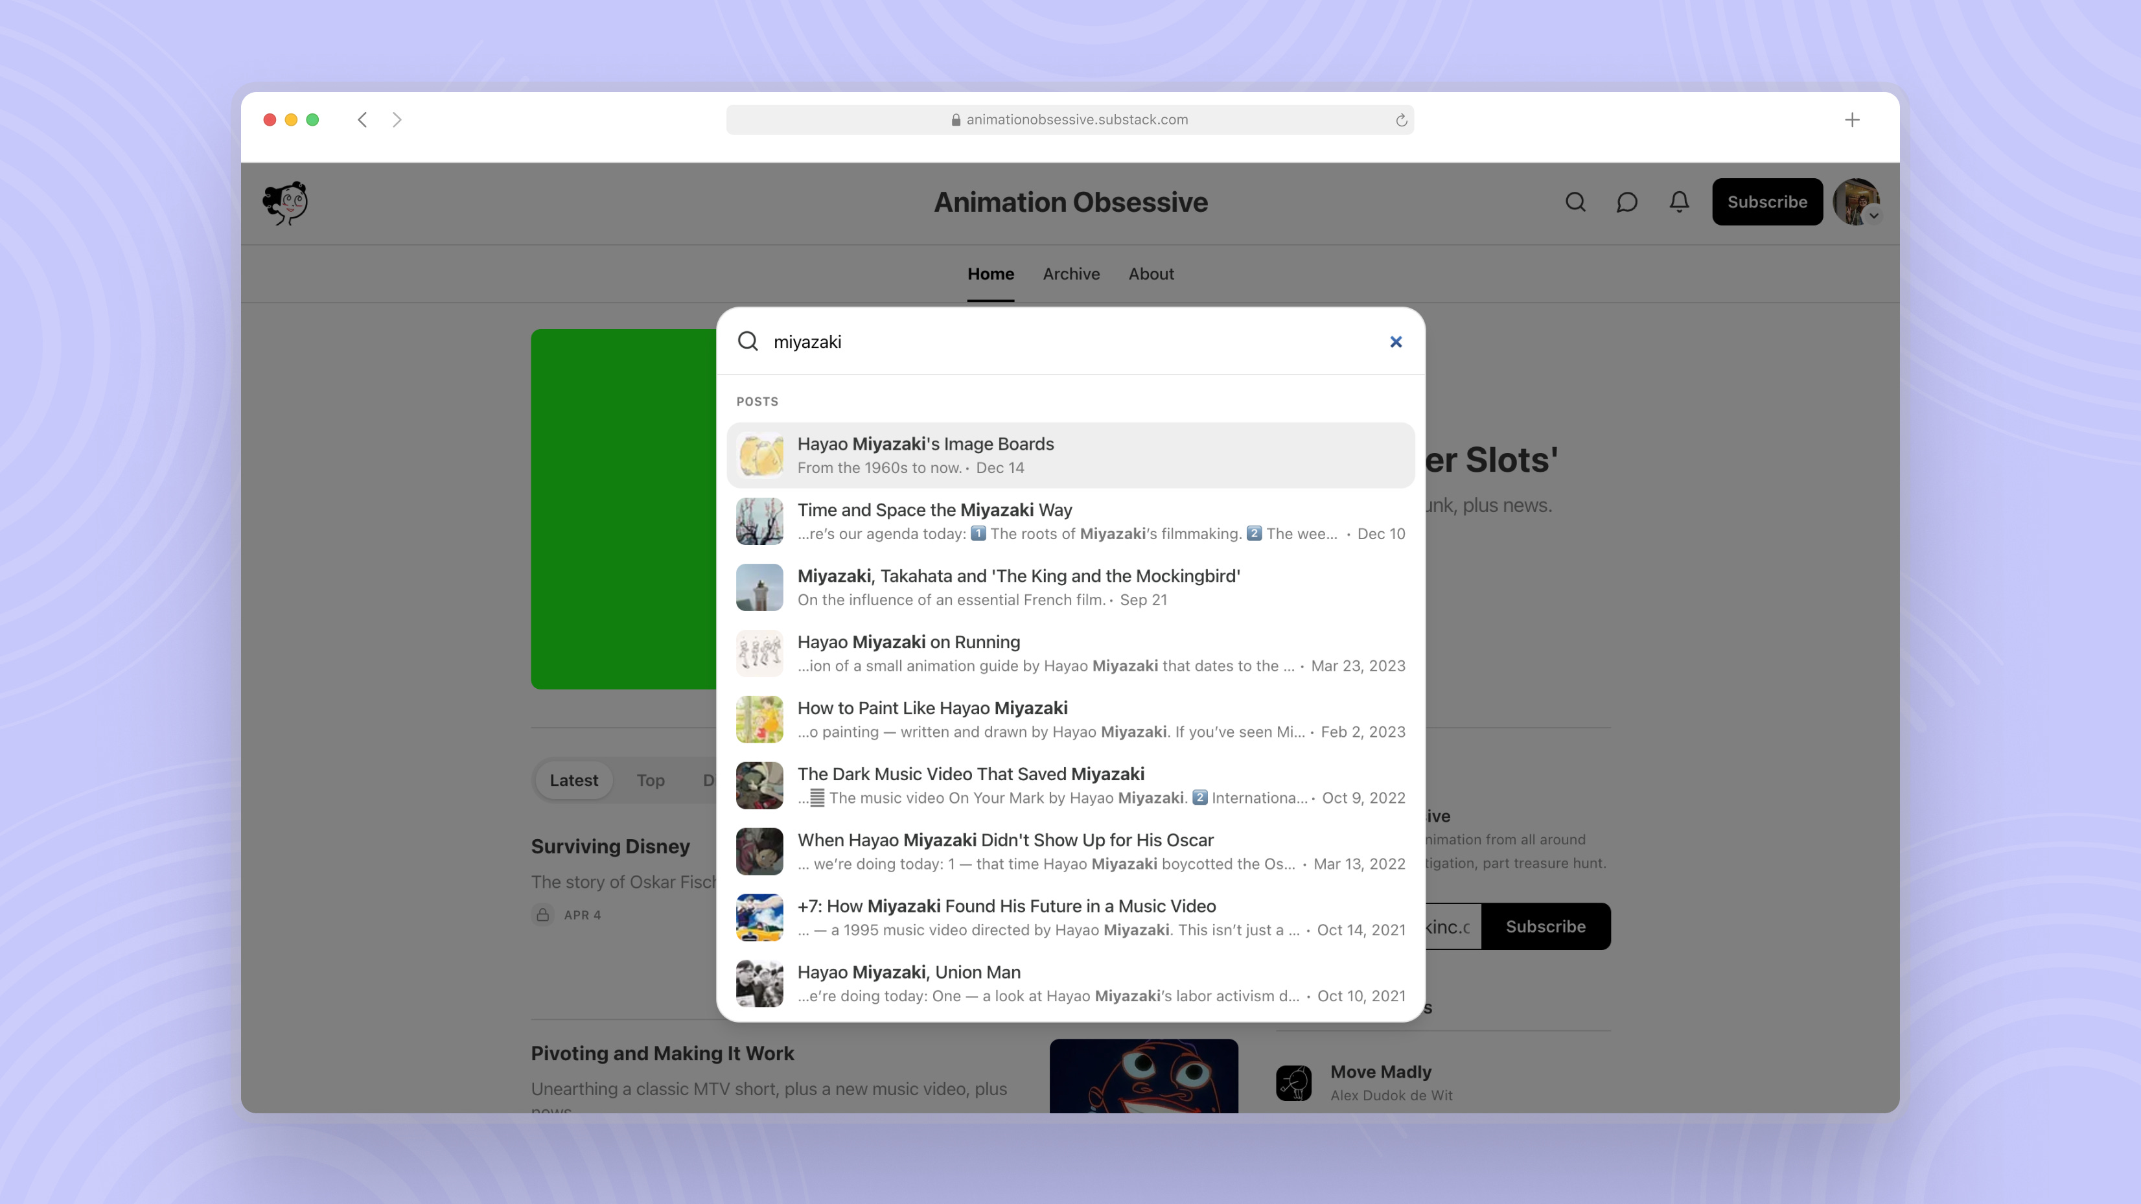This screenshot has width=2141, height=1204.
Task: Click the Move Madly publication icon
Action: click(x=1293, y=1083)
